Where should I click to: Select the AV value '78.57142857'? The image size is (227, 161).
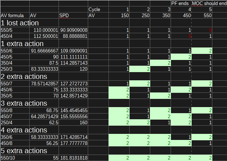[44, 84]
